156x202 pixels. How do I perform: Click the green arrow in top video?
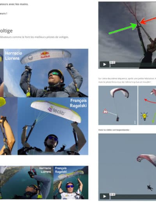point(123,29)
